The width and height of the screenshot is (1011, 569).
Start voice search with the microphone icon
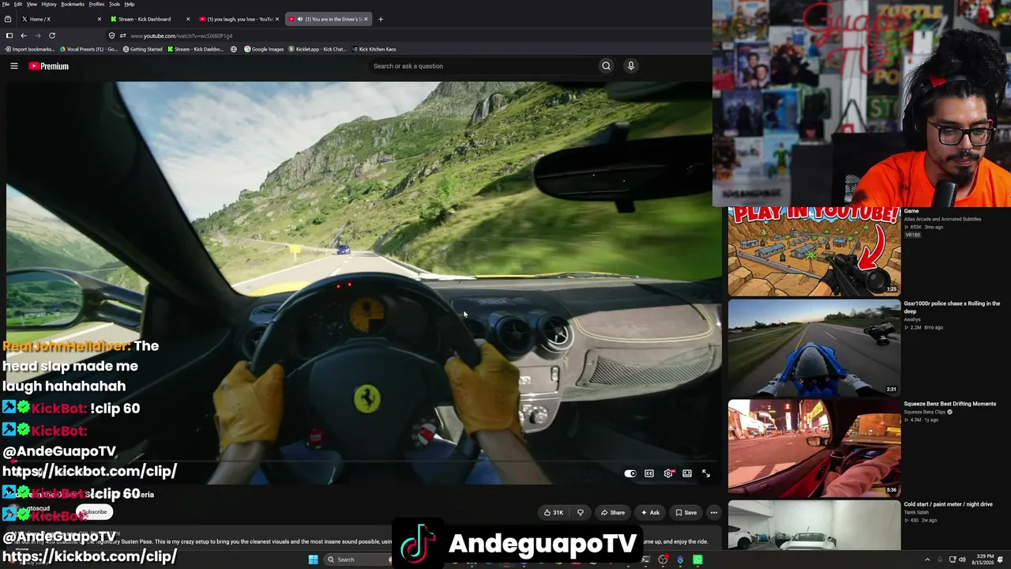point(631,66)
